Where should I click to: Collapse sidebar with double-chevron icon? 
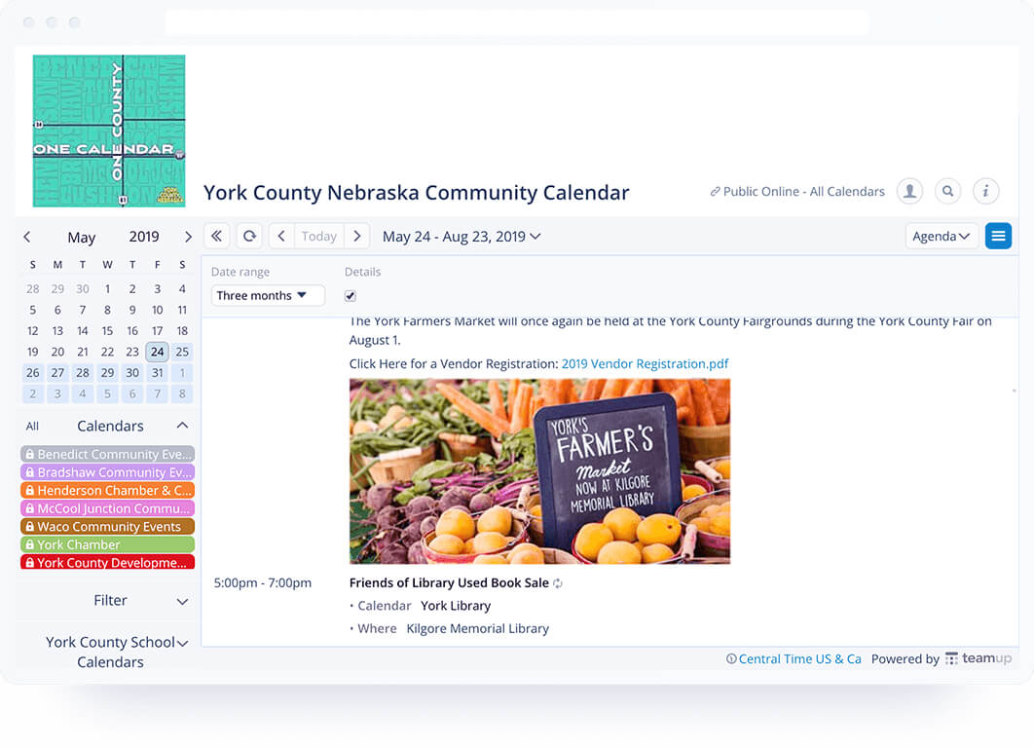click(216, 236)
